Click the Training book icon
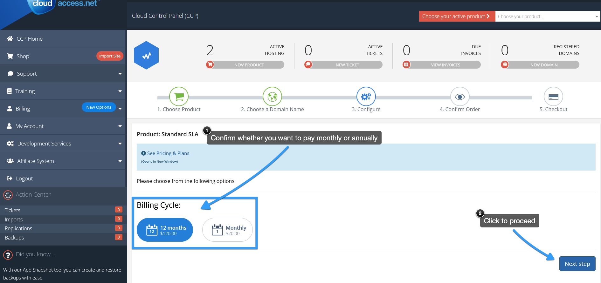601x283 pixels. (9, 91)
